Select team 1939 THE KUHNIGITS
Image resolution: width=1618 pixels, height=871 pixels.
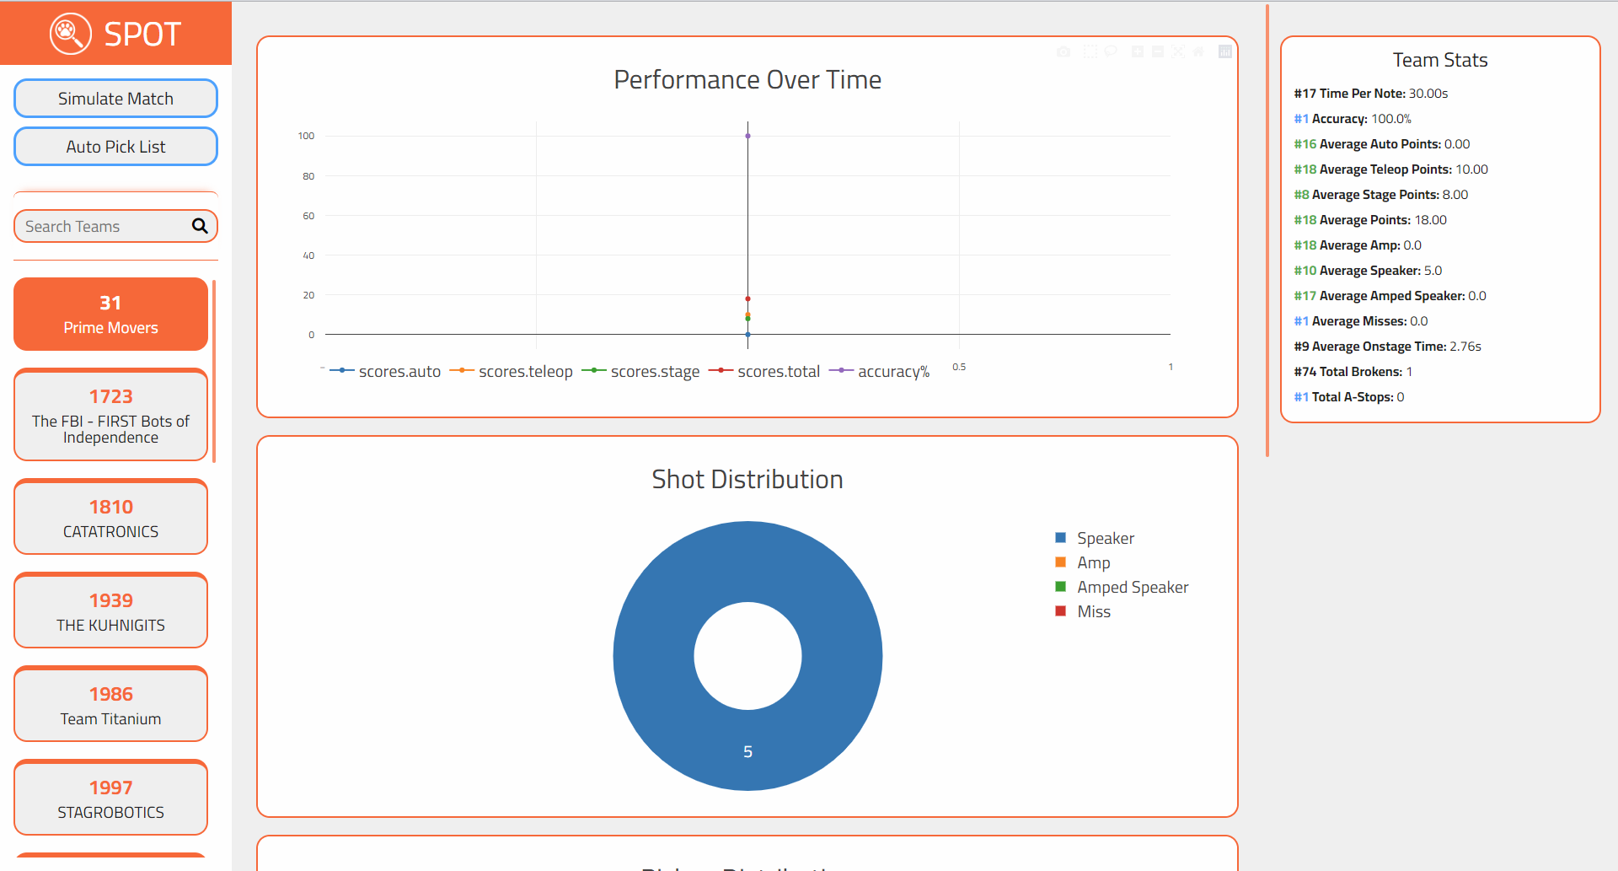click(110, 610)
